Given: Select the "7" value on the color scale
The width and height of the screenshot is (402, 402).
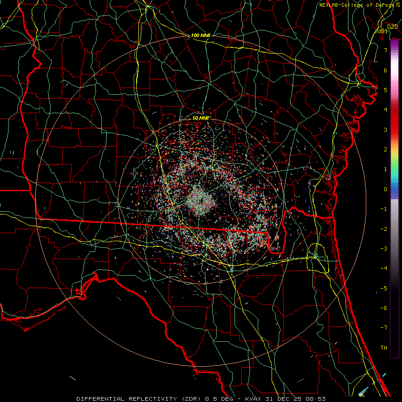Looking at the screenshot, I should click(385, 50).
